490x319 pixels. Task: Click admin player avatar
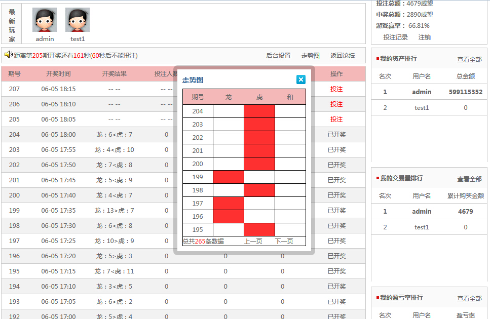click(45, 20)
